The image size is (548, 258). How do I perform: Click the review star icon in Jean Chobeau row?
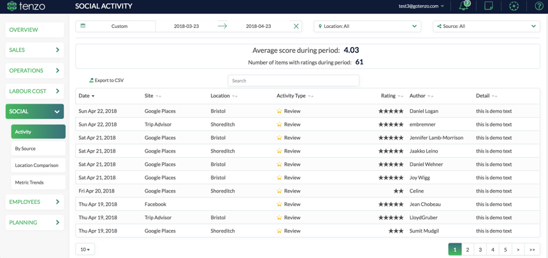(279, 205)
